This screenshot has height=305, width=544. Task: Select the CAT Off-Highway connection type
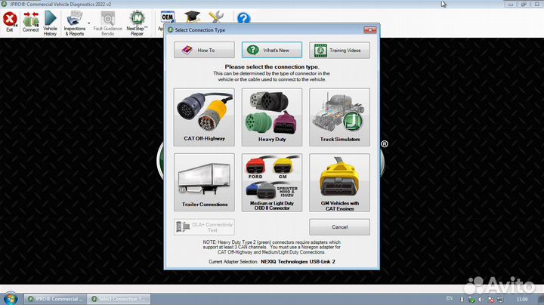click(x=204, y=117)
